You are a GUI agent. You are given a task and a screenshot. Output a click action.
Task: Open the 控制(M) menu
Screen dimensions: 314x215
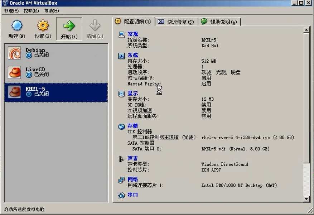click(x=31, y=11)
